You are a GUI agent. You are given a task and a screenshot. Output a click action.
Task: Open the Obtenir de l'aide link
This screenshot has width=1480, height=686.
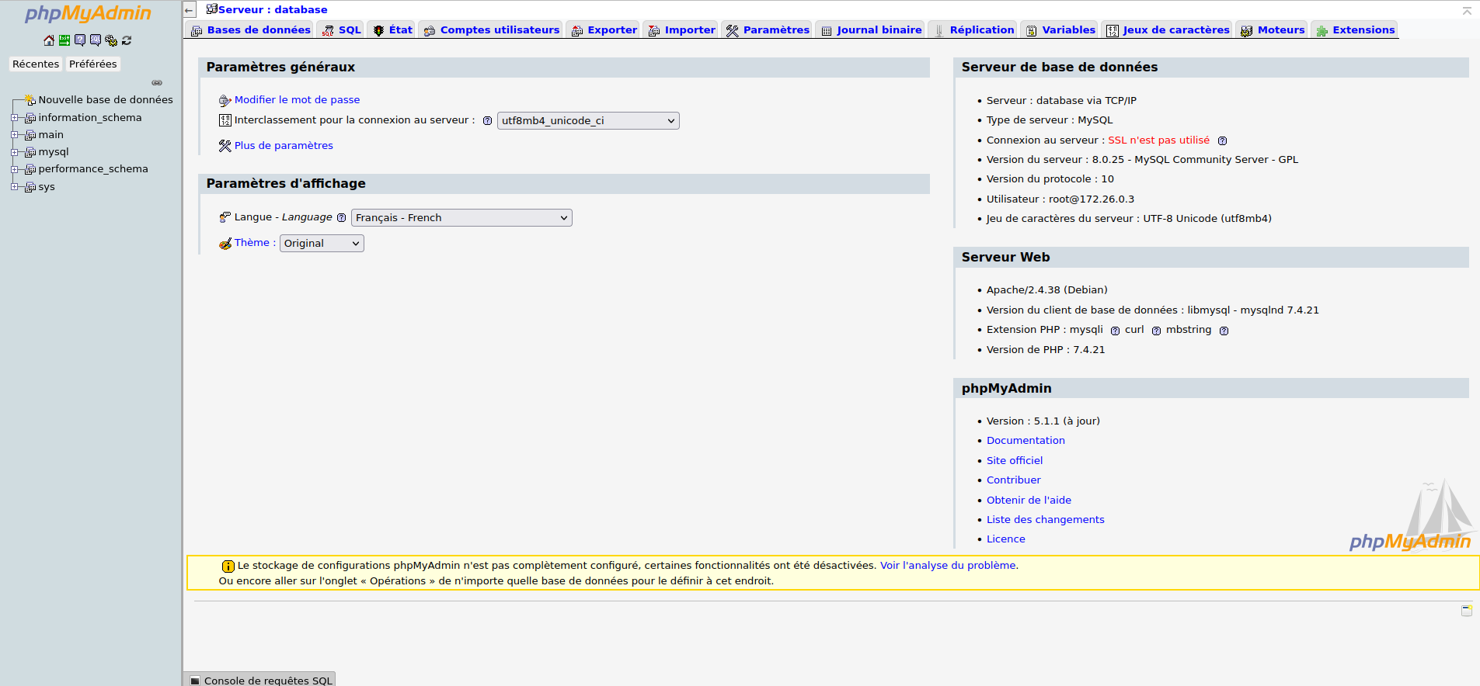tap(1029, 501)
